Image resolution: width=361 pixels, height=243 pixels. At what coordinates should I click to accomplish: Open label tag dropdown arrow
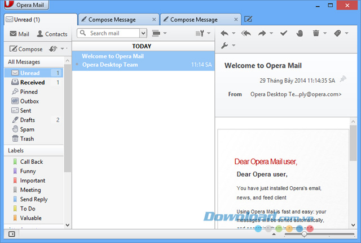(346, 33)
